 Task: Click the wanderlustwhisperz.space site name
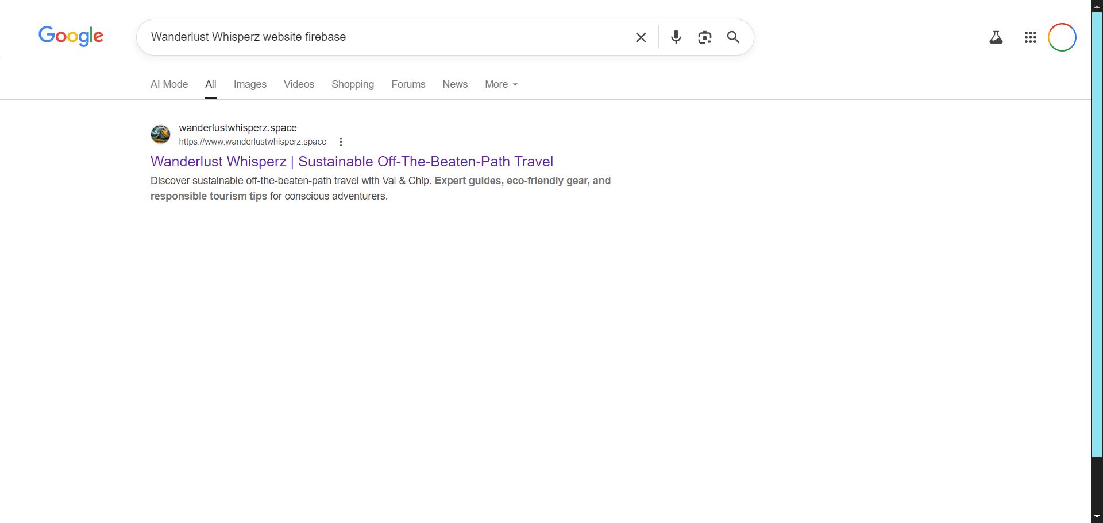click(x=237, y=128)
